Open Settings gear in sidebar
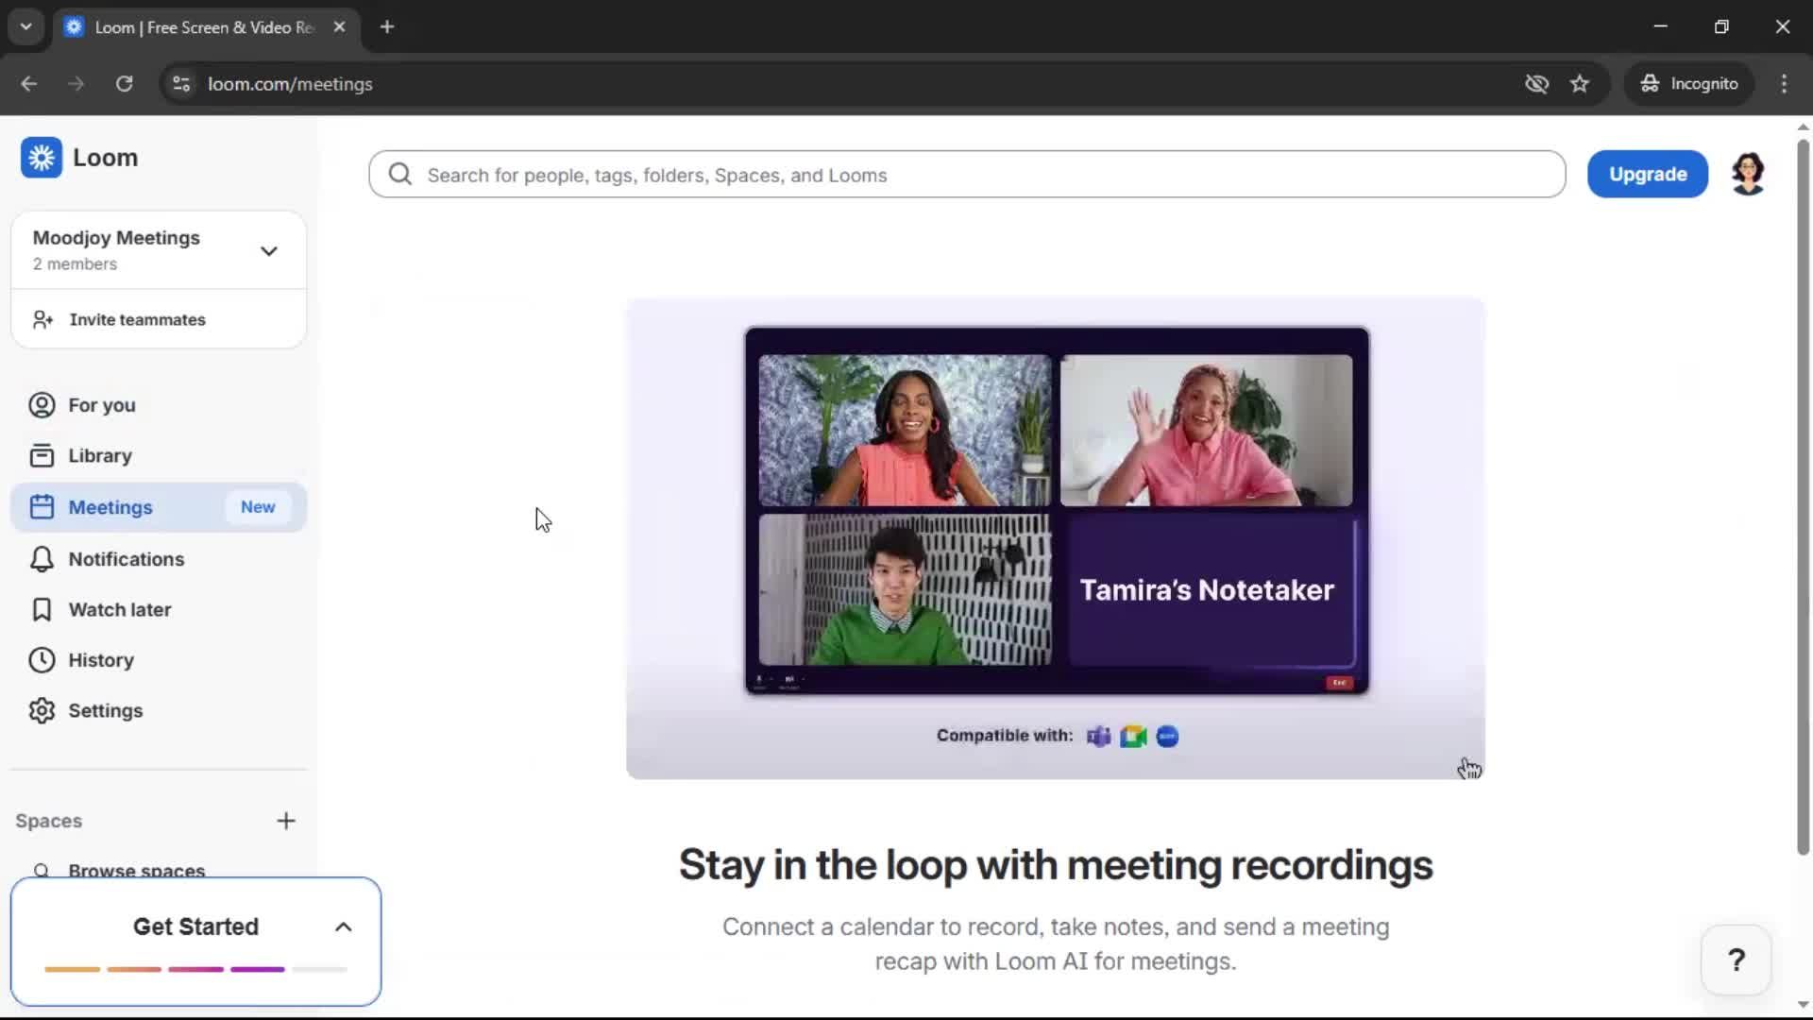 click(x=105, y=711)
